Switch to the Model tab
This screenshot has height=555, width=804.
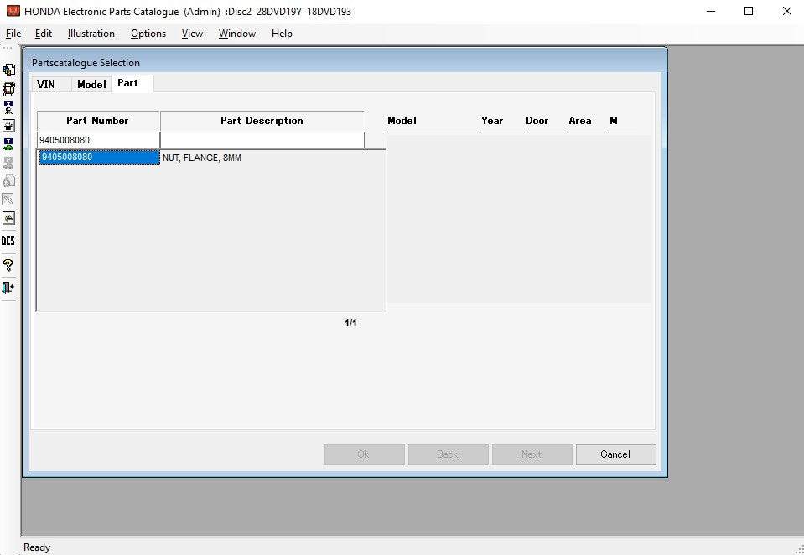(x=91, y=85)
